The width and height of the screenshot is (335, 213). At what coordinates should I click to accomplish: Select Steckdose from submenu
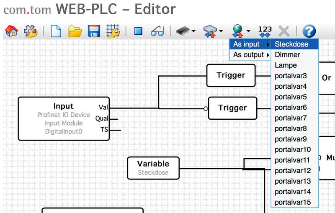point(295,44)
